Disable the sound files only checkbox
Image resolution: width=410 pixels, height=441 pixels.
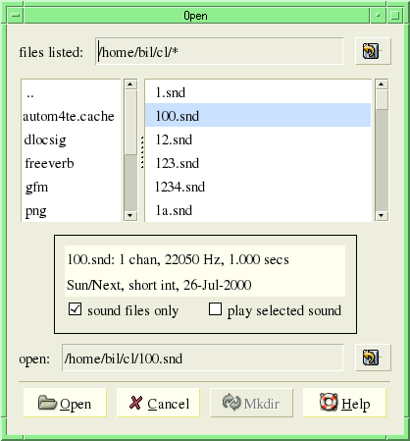75,309
